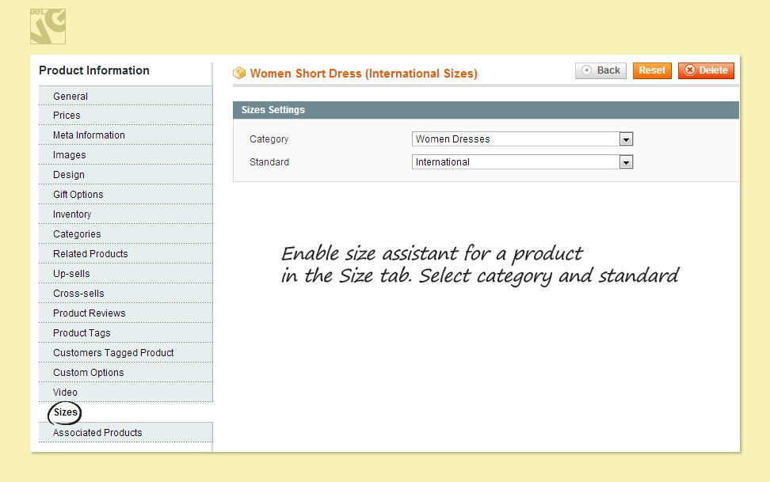Open the Associated Products tab
The height and width of the screenshot is (482, 770).
click(97, 433)
